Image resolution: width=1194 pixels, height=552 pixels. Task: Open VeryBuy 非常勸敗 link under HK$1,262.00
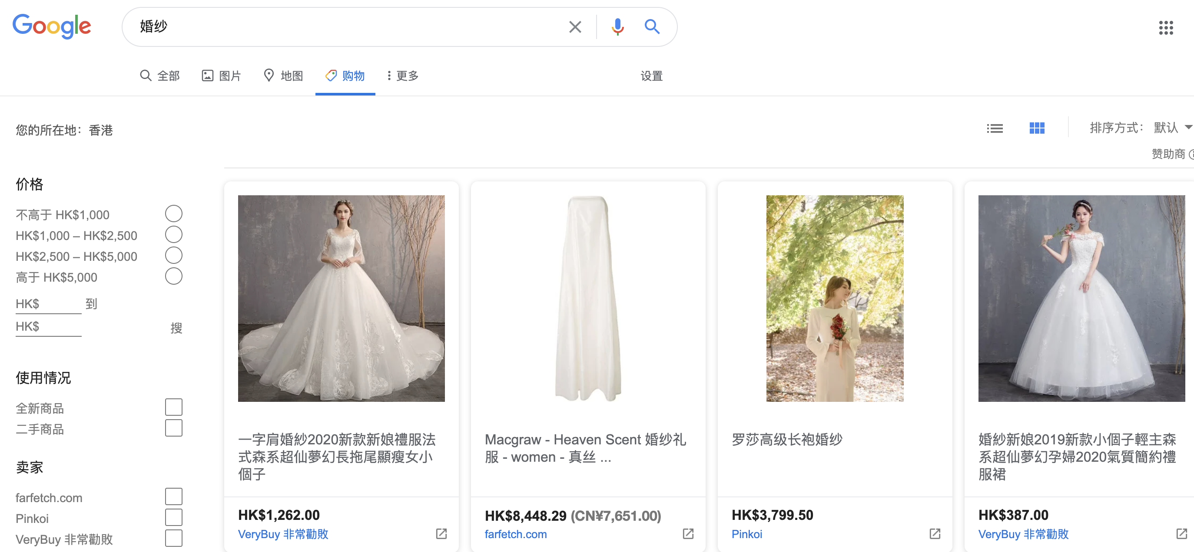283,534
